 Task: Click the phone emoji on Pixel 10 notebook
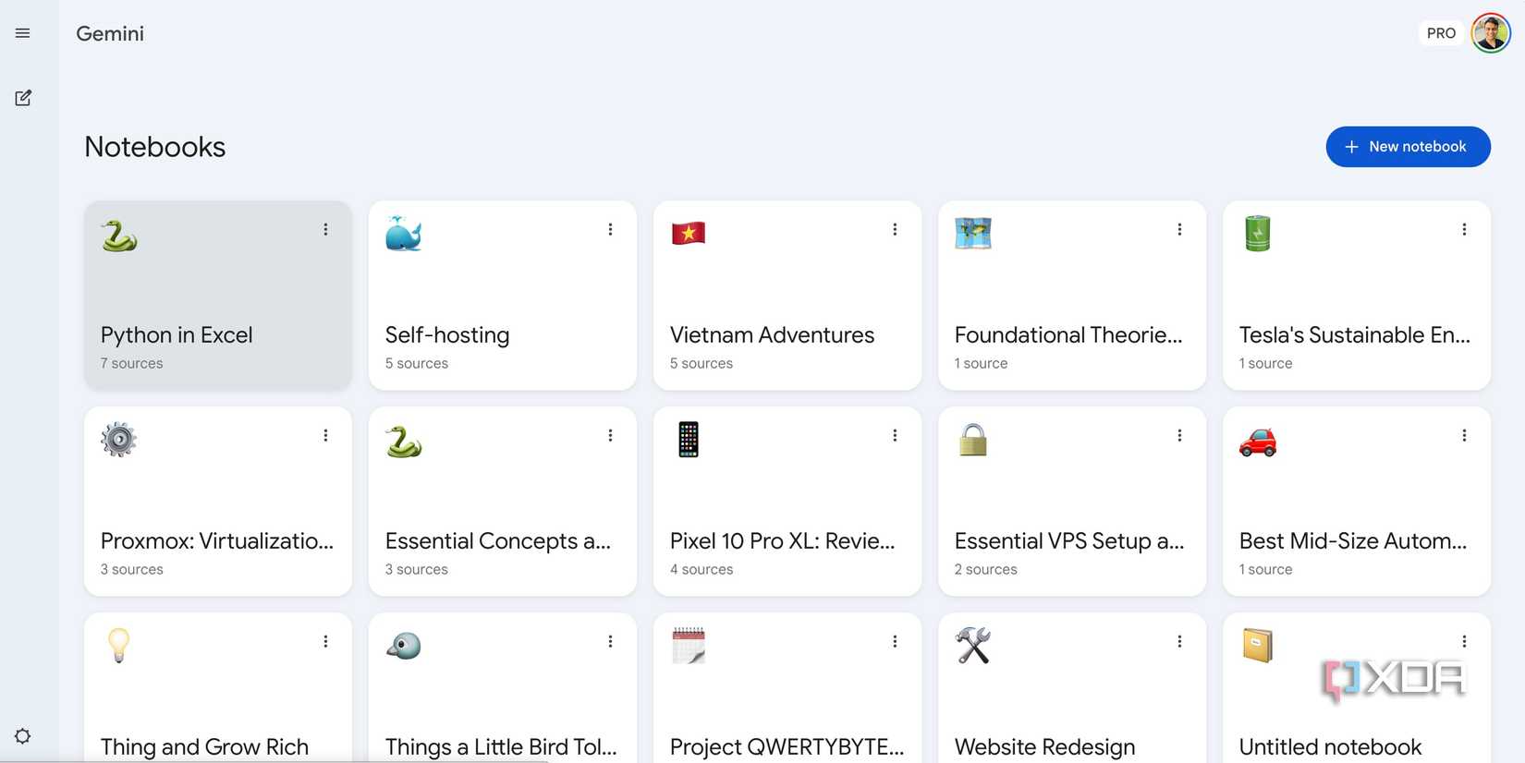point(689,440)
